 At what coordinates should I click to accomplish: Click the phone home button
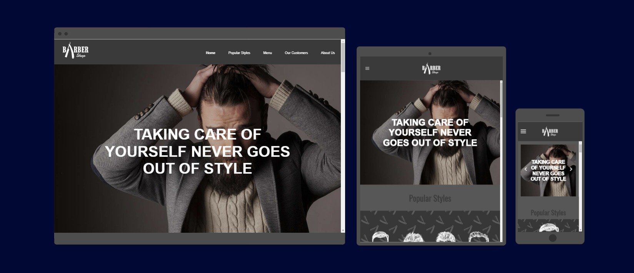[552, 238]
